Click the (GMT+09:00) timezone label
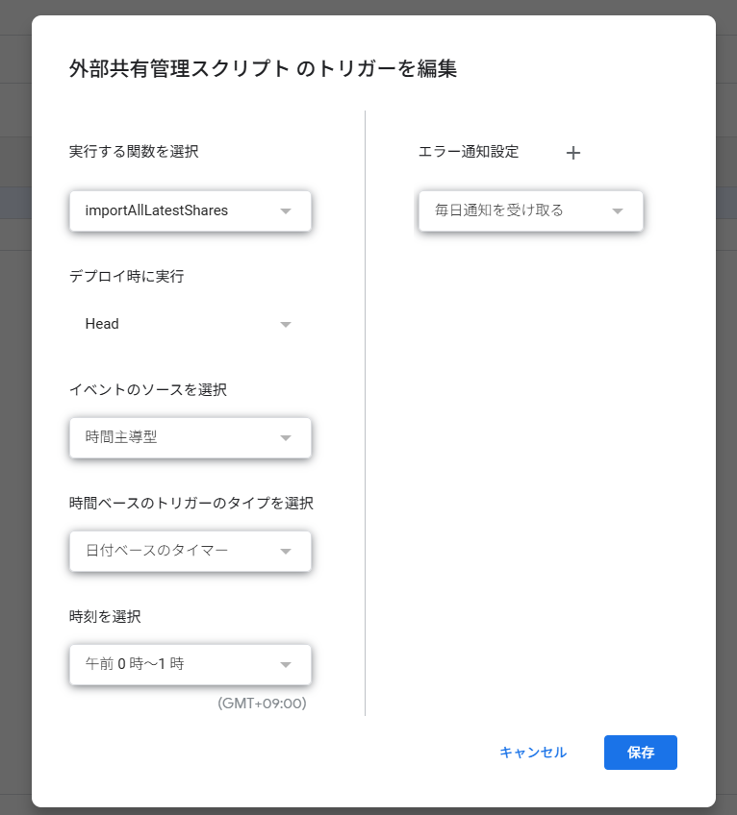737x815 pixels. (x=262, y=704)
